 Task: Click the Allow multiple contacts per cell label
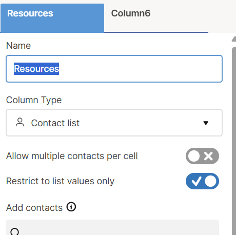point(72,156)
